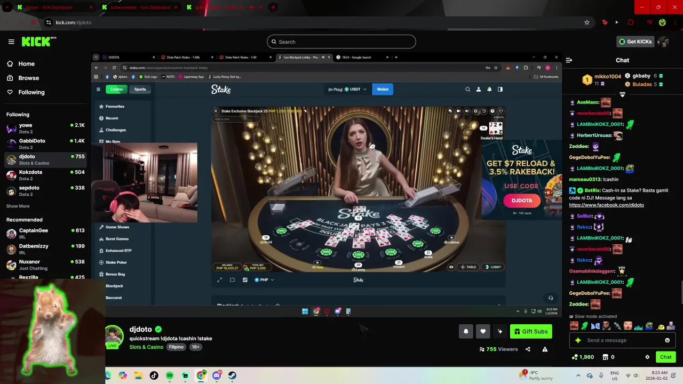This screenshot has width=683, height=384.
Task: Click the Gift Subs button
Action: click(531, 331)
